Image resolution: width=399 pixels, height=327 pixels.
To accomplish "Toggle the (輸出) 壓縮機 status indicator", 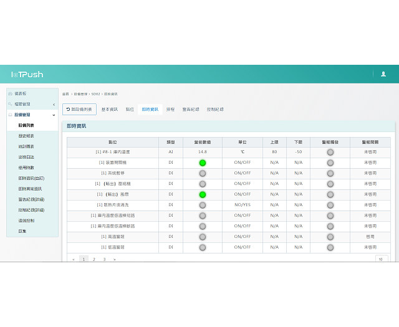I will coord(203,184).
